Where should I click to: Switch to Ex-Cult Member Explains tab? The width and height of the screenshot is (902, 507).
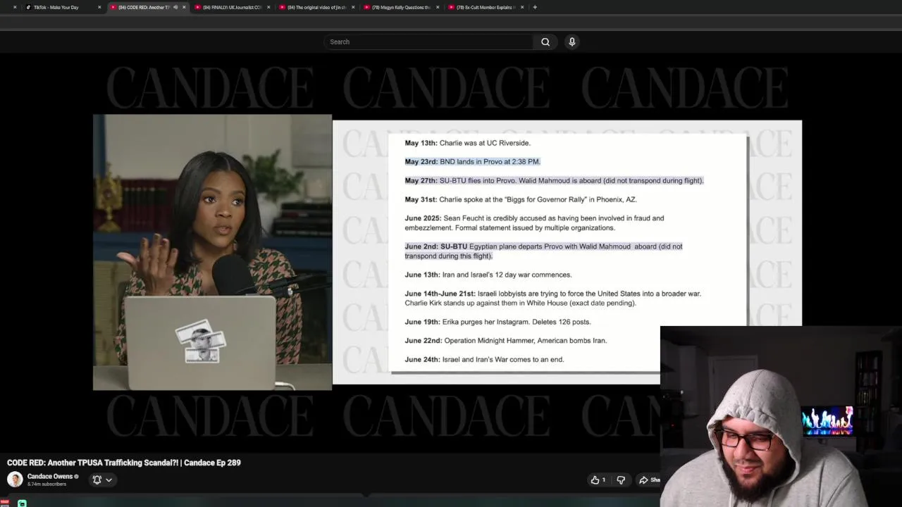tap(486, 7)
